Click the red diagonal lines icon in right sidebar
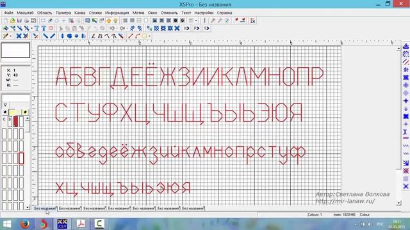The width and height of the screenshot is (410, 230). point(406,62)
